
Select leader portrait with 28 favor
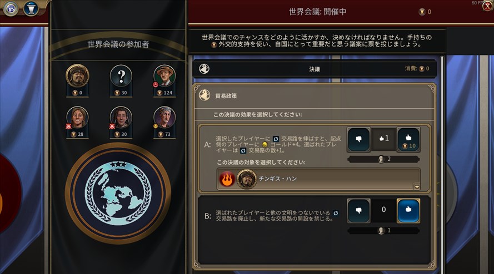point(77,118)
